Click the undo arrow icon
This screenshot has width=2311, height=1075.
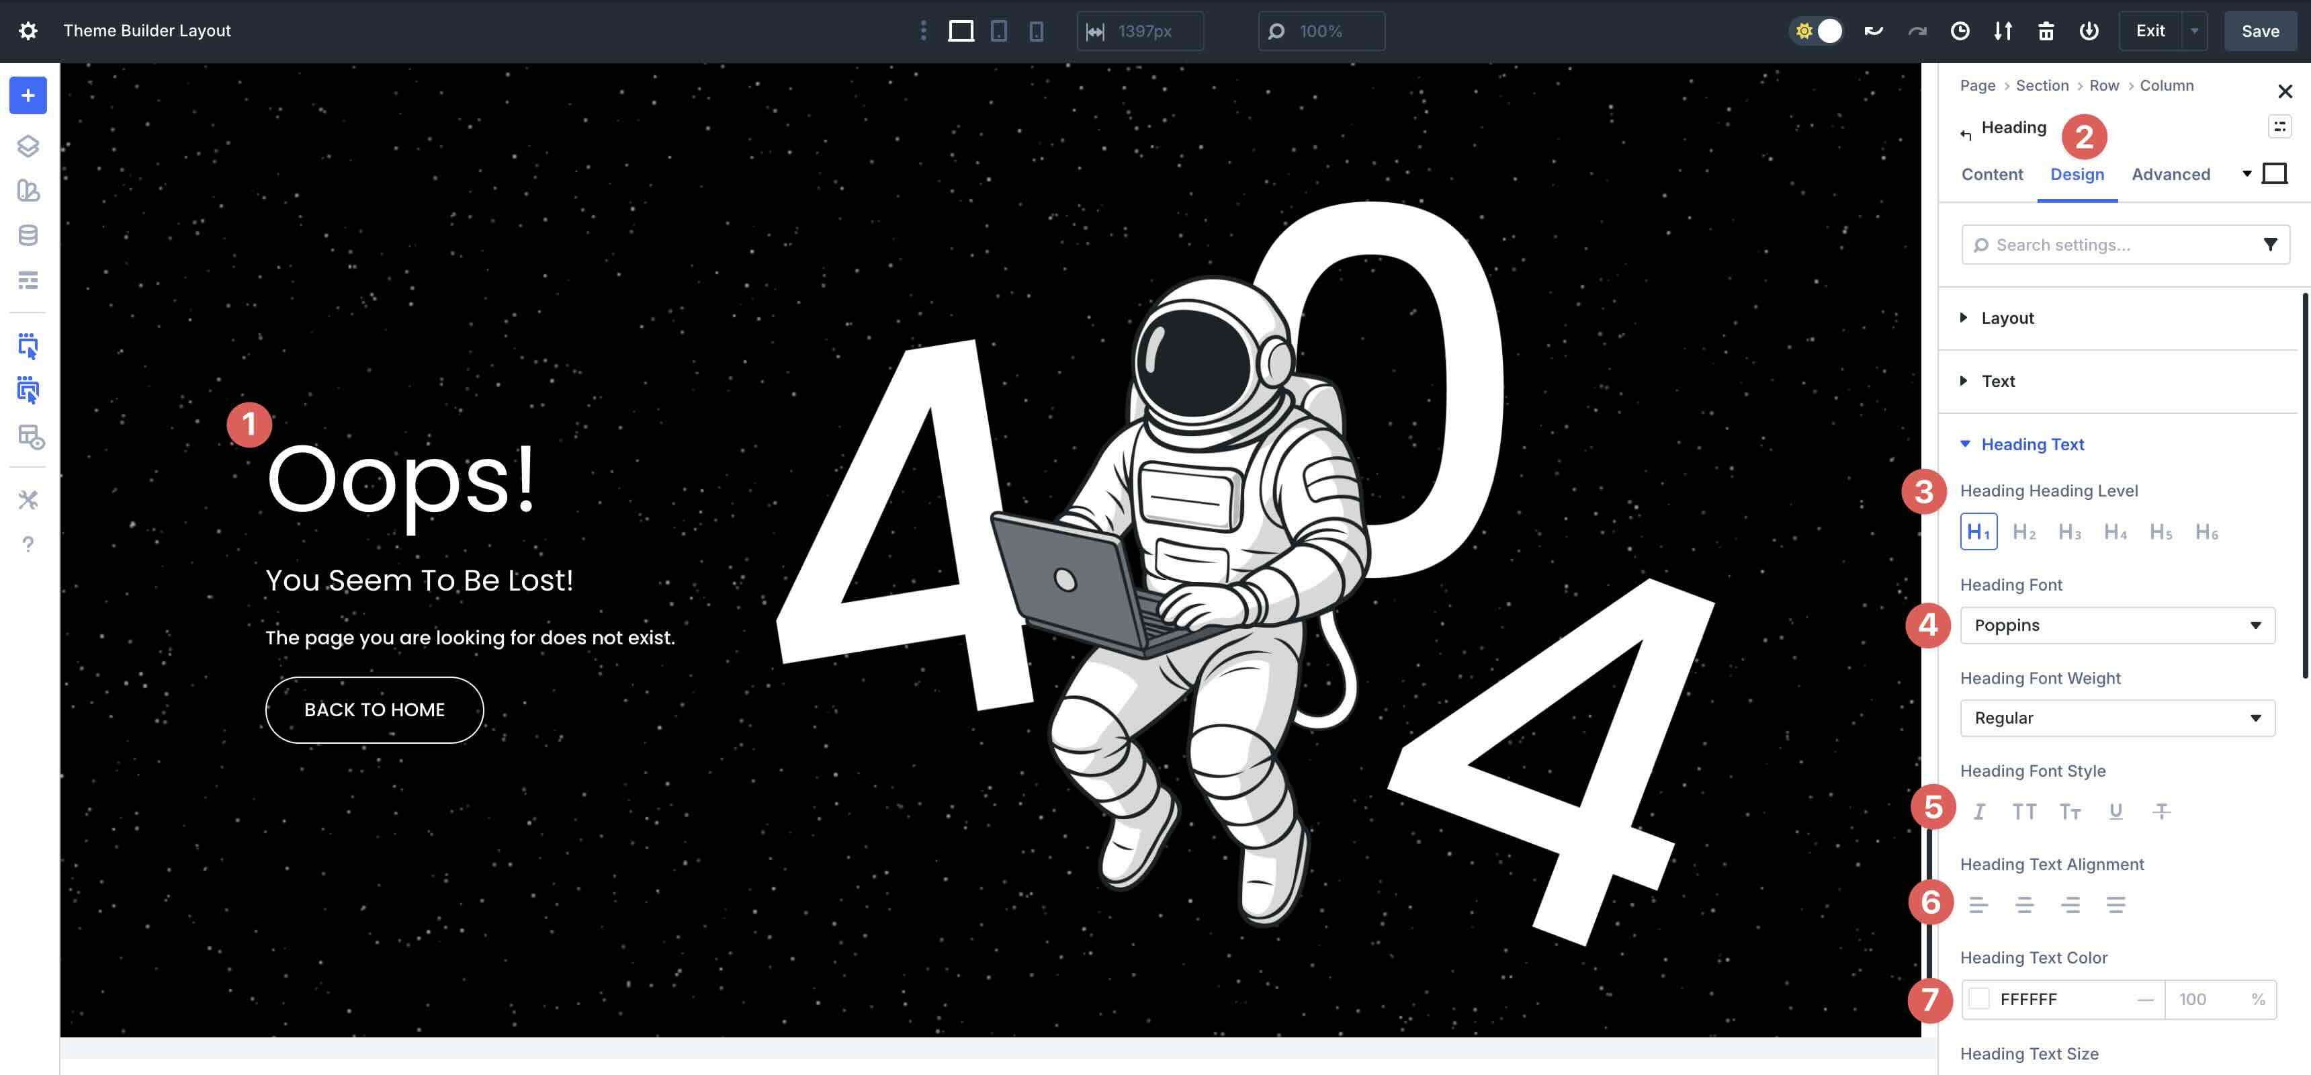(x=1874, y=32)
